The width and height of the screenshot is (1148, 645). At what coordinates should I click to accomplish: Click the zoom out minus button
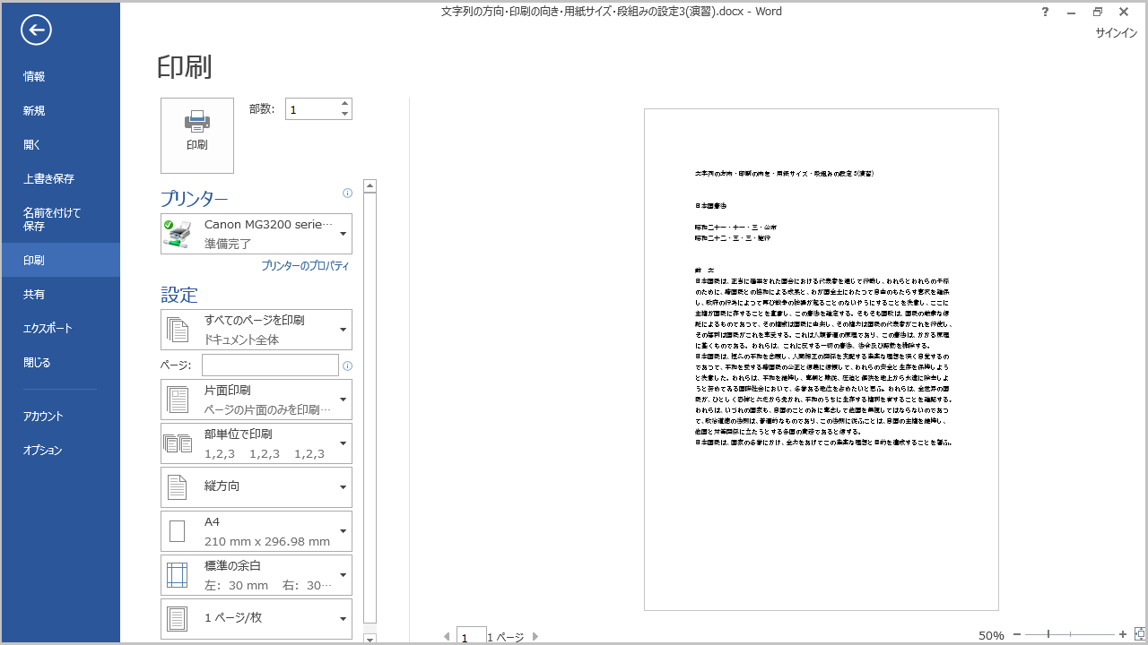click(x=1017, y=634)
